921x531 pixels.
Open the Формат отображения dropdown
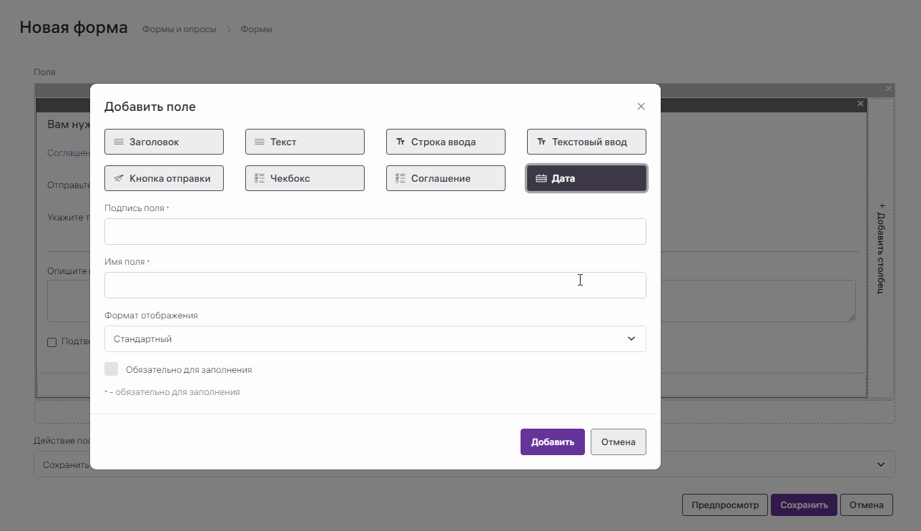[x=375, y=339]
